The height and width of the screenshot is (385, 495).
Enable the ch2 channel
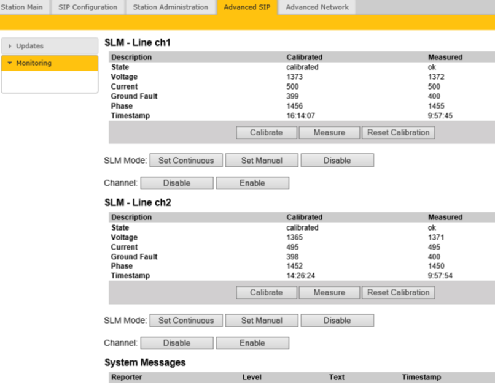(x=252, y=343)
